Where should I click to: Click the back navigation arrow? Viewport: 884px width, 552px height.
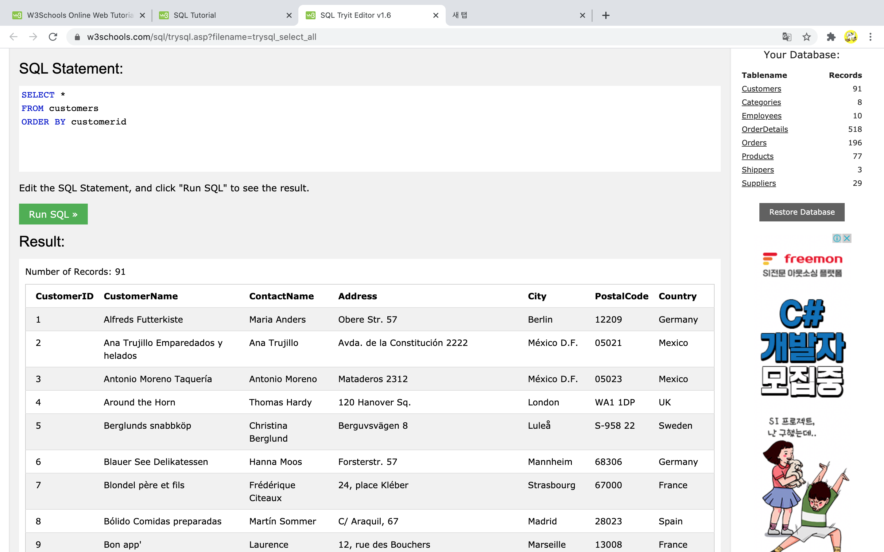pyautogui.click(x=14, y=37)
